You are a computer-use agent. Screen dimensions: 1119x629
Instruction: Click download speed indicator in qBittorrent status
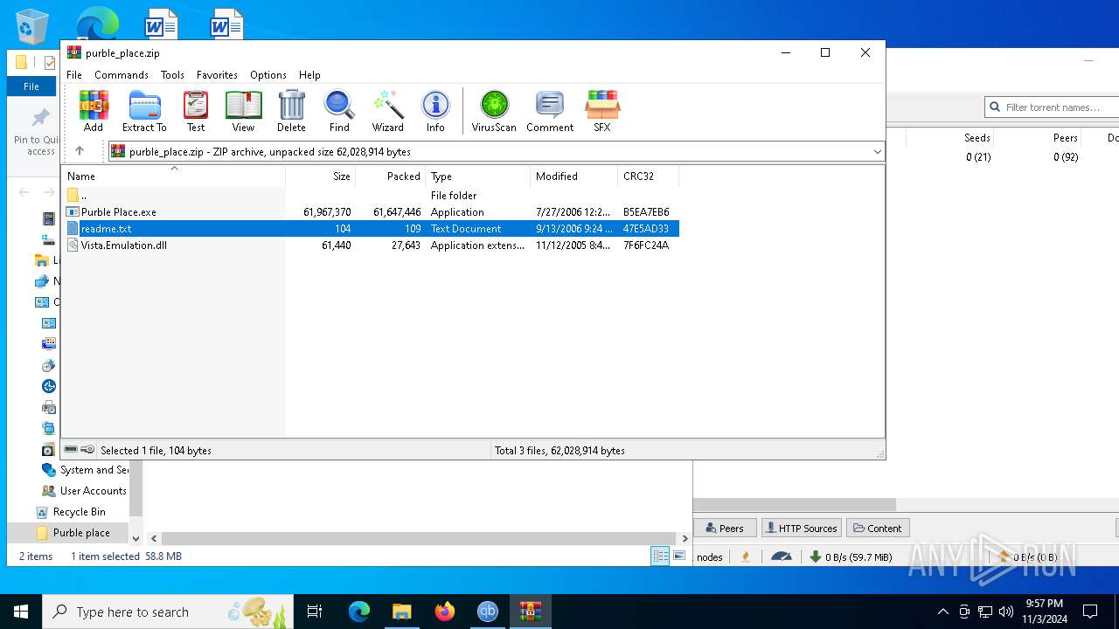tap(851, 556)
